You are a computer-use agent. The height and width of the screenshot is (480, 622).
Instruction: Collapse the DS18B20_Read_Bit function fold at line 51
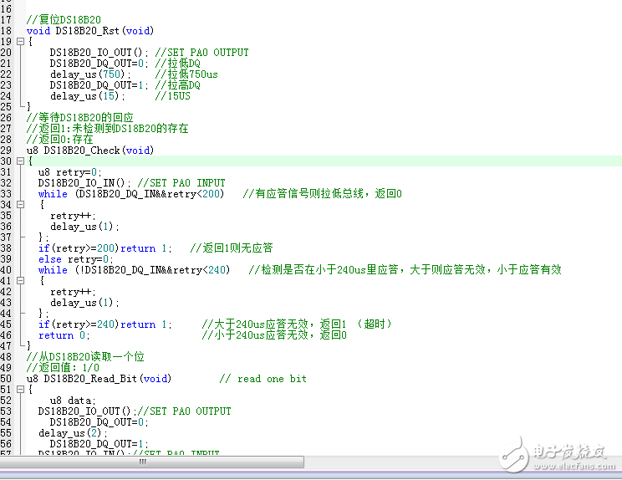[x=20, y=390]
